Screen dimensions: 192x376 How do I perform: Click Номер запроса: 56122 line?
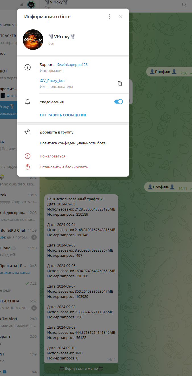tap(67, 337)
